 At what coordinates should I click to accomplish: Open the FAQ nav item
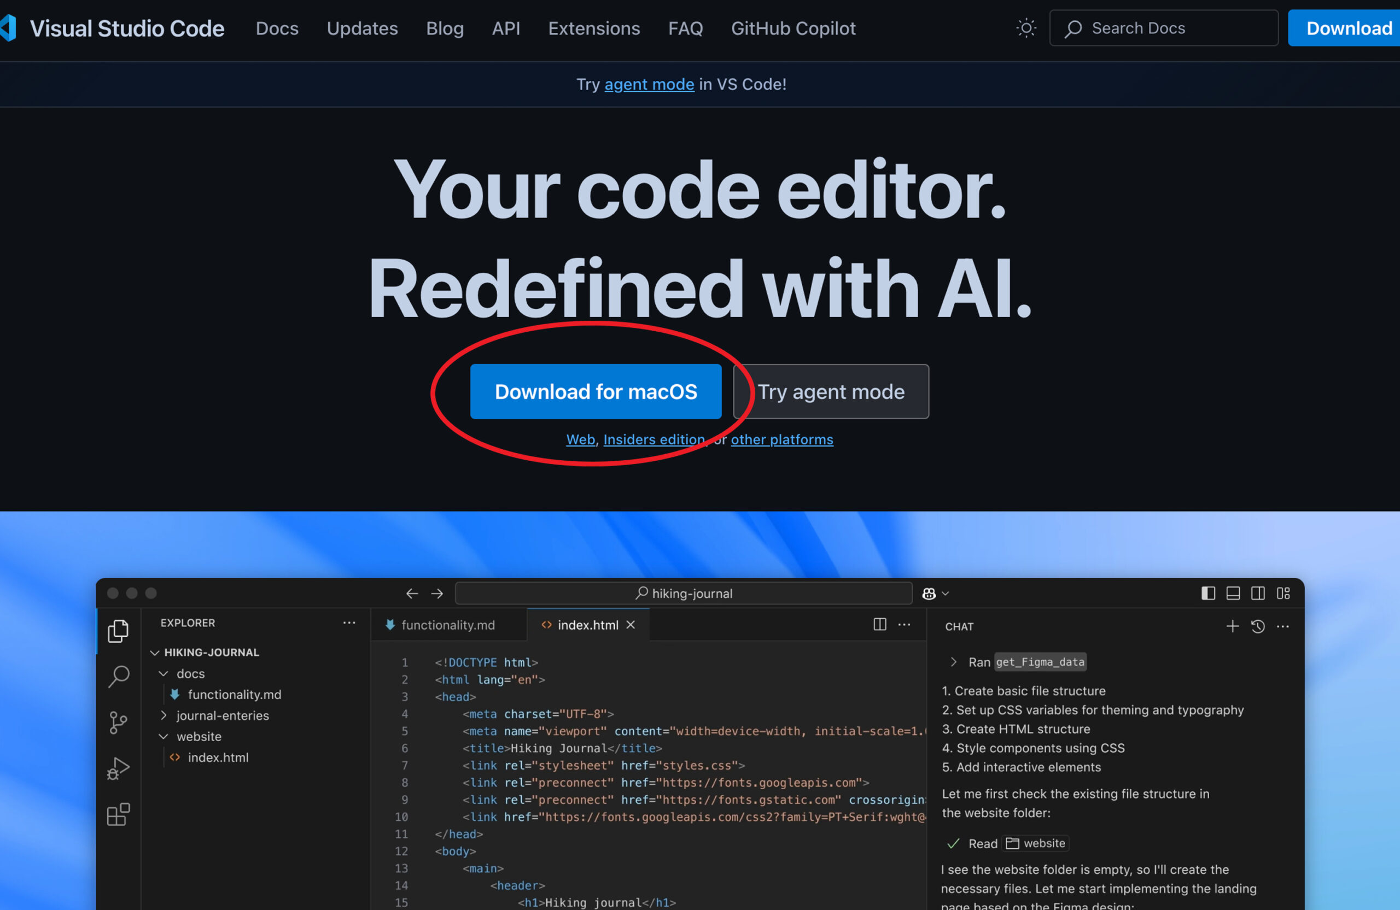685,28
